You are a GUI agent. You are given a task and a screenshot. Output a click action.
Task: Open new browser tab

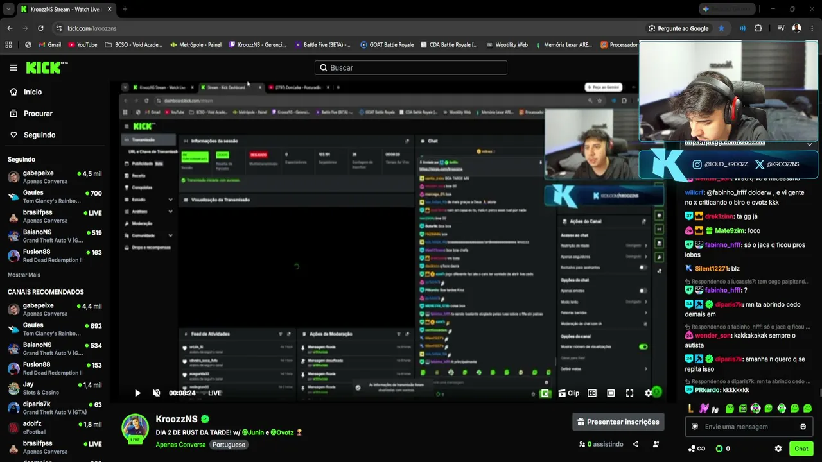coord(125,9)
